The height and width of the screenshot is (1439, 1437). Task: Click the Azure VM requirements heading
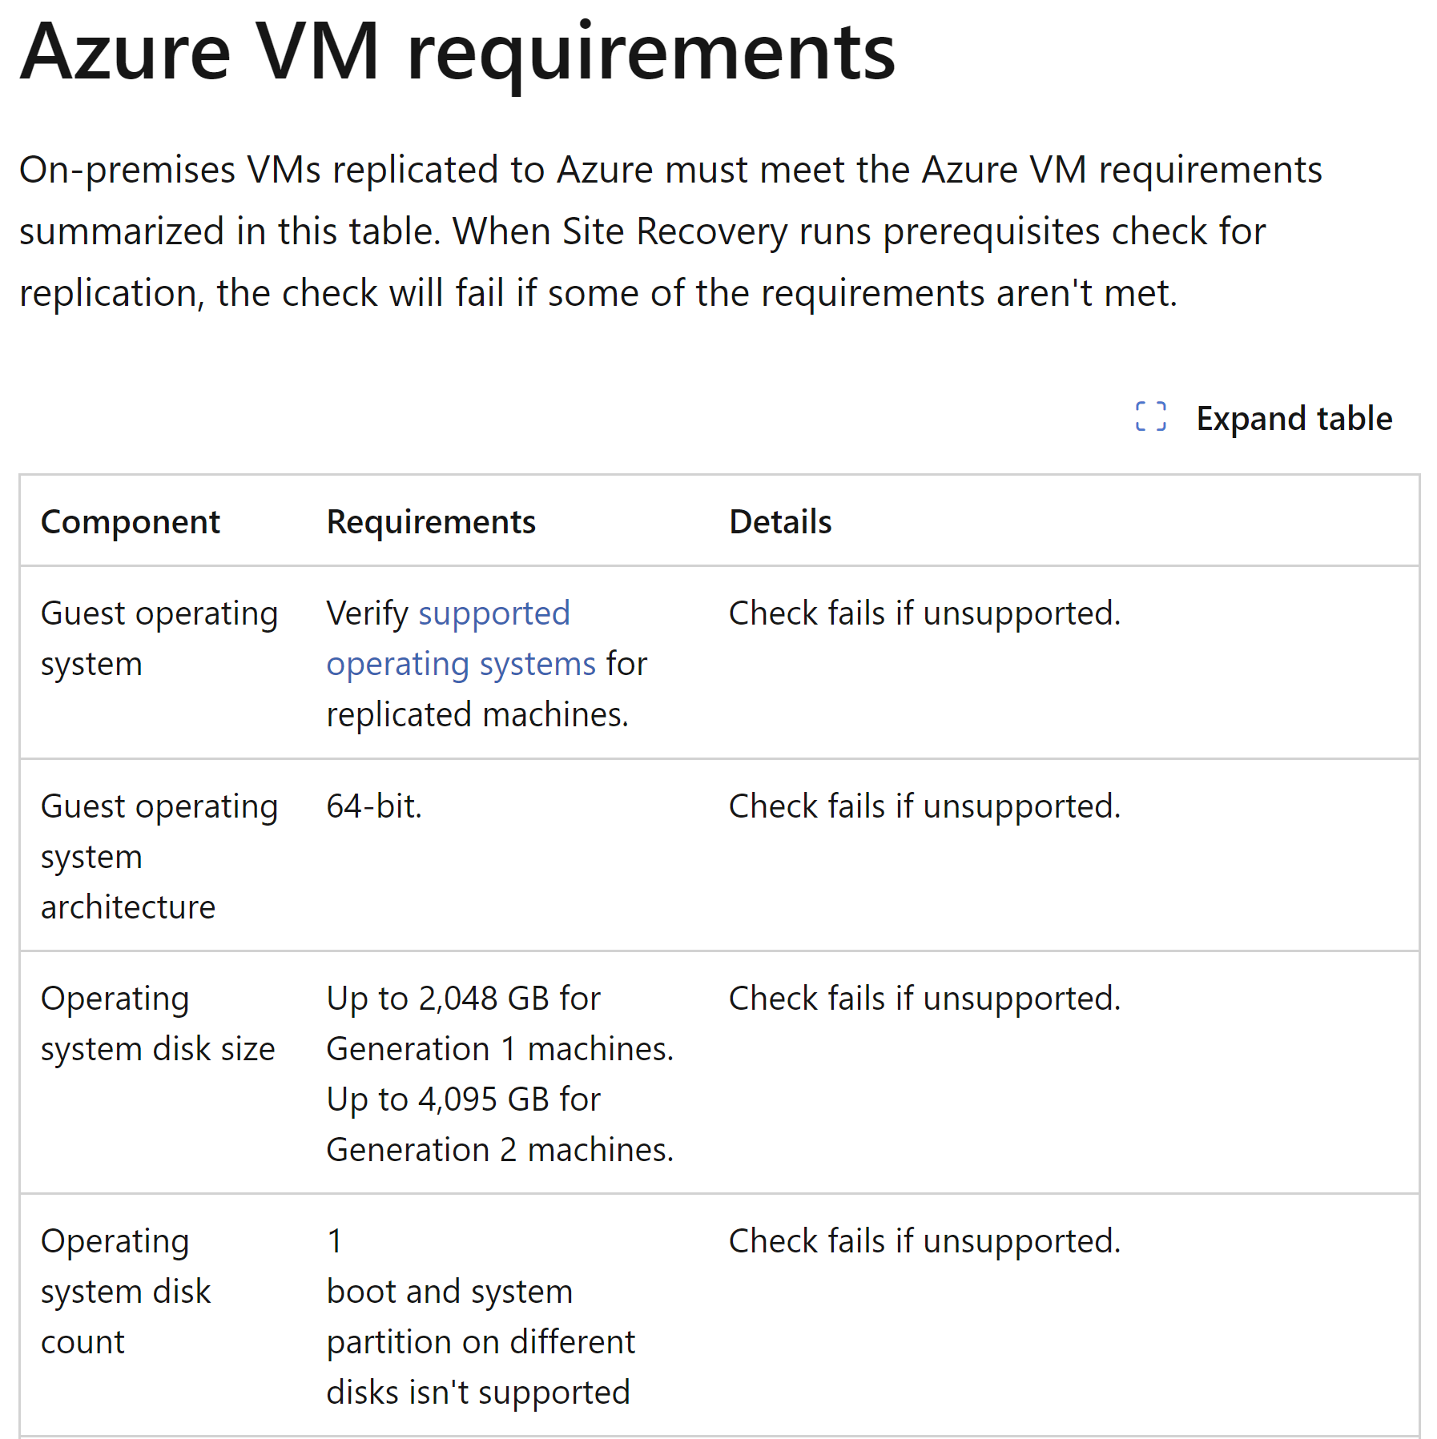pyautogui.click(x=457, y=53)
